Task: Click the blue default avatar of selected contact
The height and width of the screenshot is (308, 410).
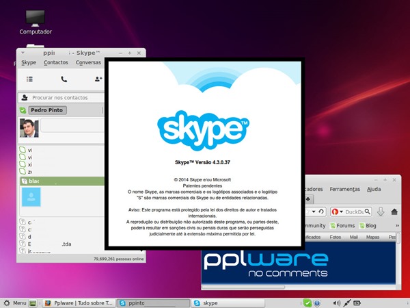Action: (x=31, y=197)
